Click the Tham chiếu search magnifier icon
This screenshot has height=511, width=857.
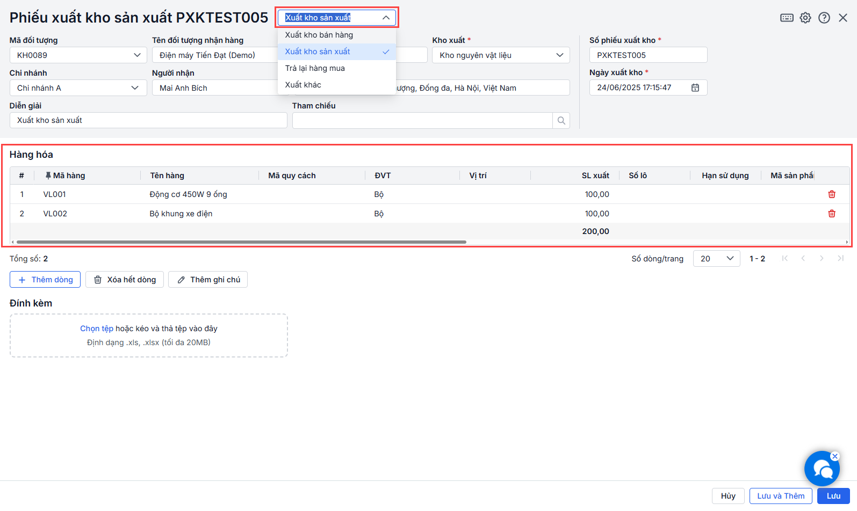561,121
